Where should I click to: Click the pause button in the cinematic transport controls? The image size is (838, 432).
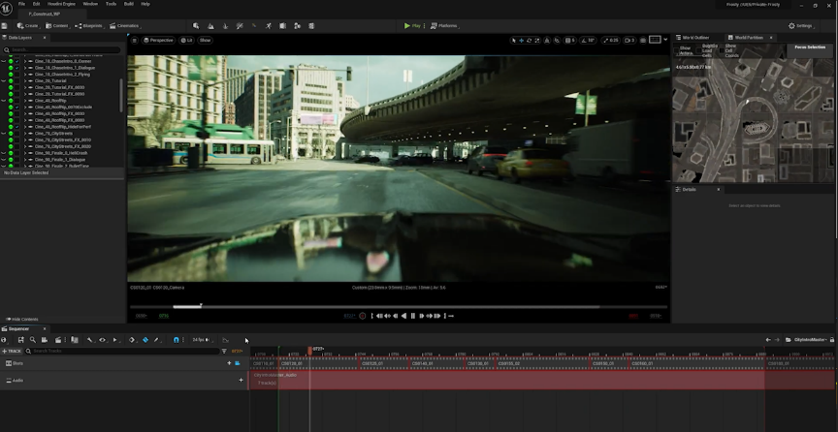[413, 316]
